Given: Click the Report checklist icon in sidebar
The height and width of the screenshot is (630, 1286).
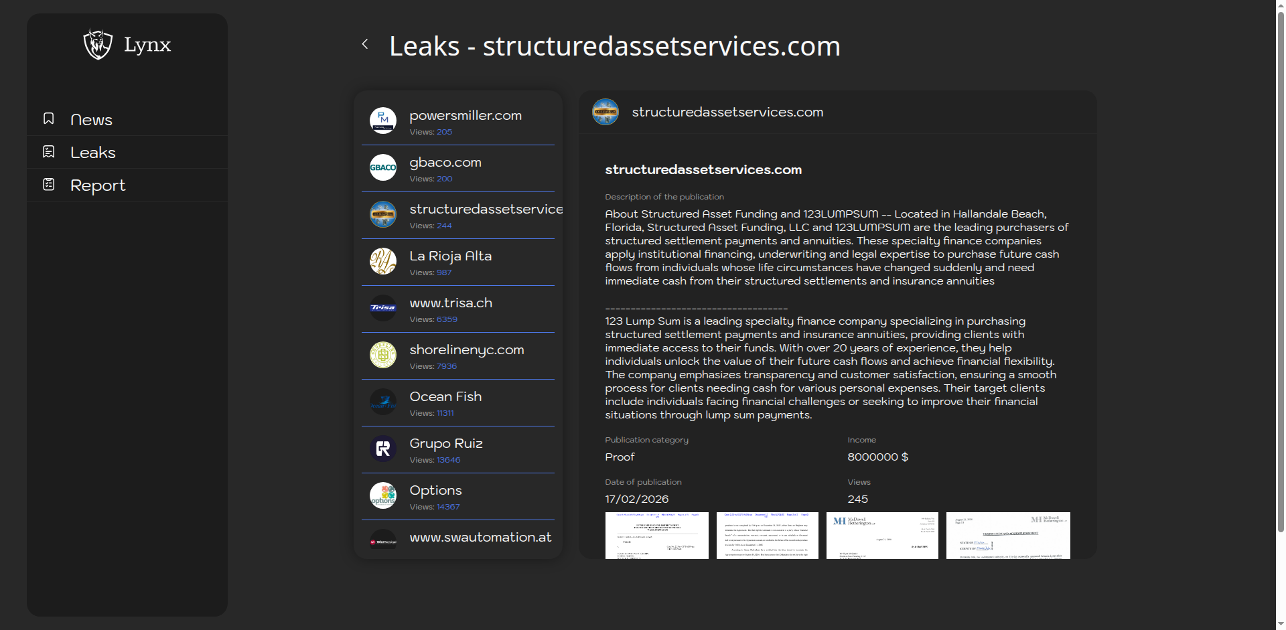Looking at the screenshot, I should pyautogui.click(x=49, y=184).
